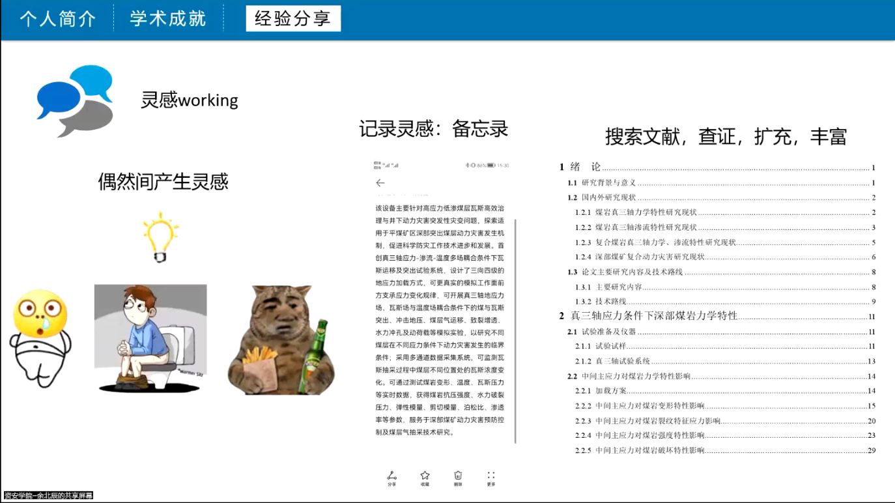This screenshot has width=895, height=503.
Task: Click the shared screen label at bottom-left
Action: 48,496
